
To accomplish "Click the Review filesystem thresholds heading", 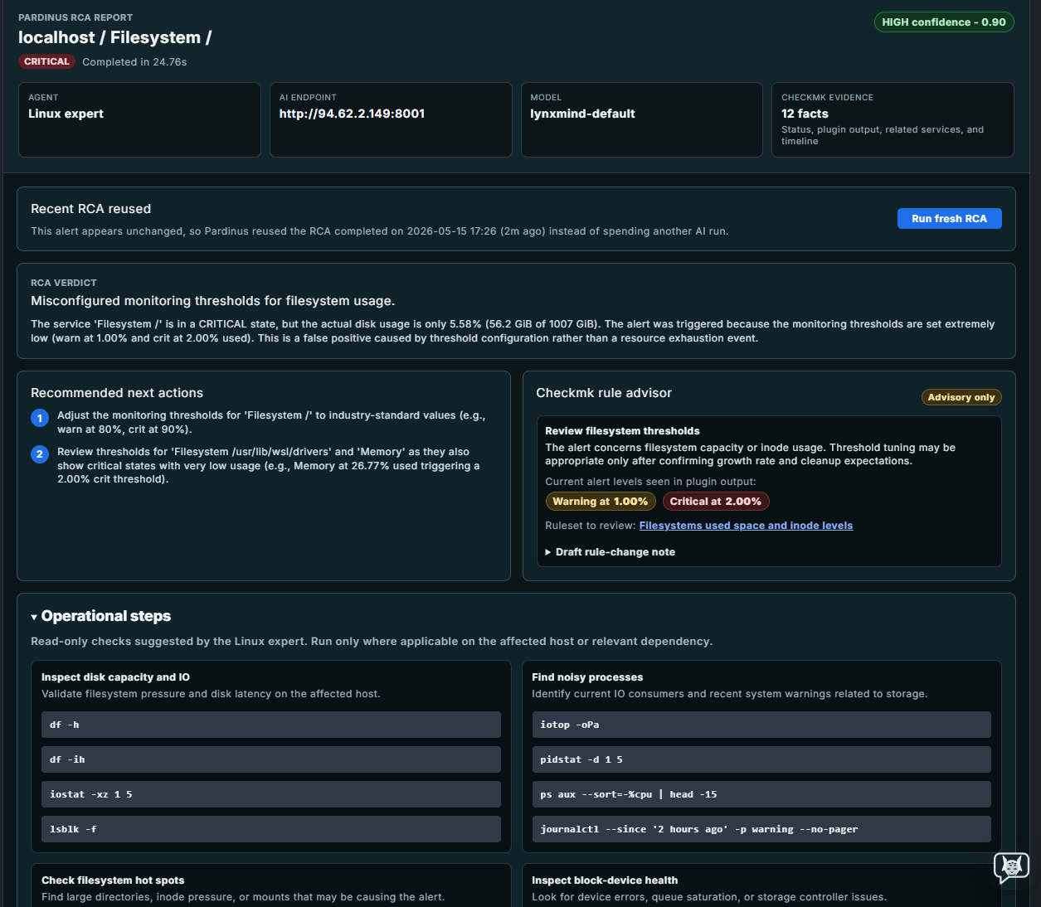I will pos(622,431).
